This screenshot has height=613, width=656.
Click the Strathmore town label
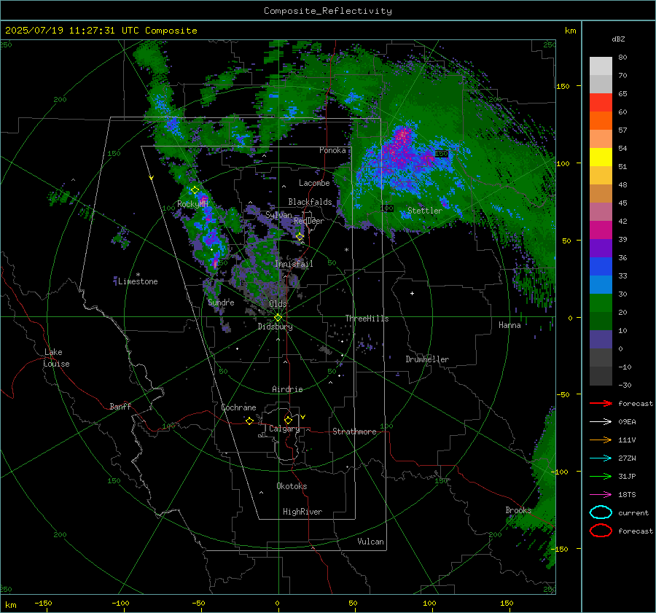point(354,432)
